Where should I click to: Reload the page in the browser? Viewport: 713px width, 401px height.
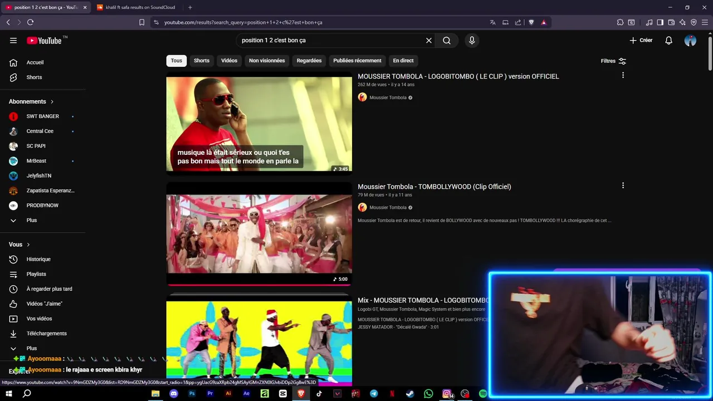click(x=30, y=22)
